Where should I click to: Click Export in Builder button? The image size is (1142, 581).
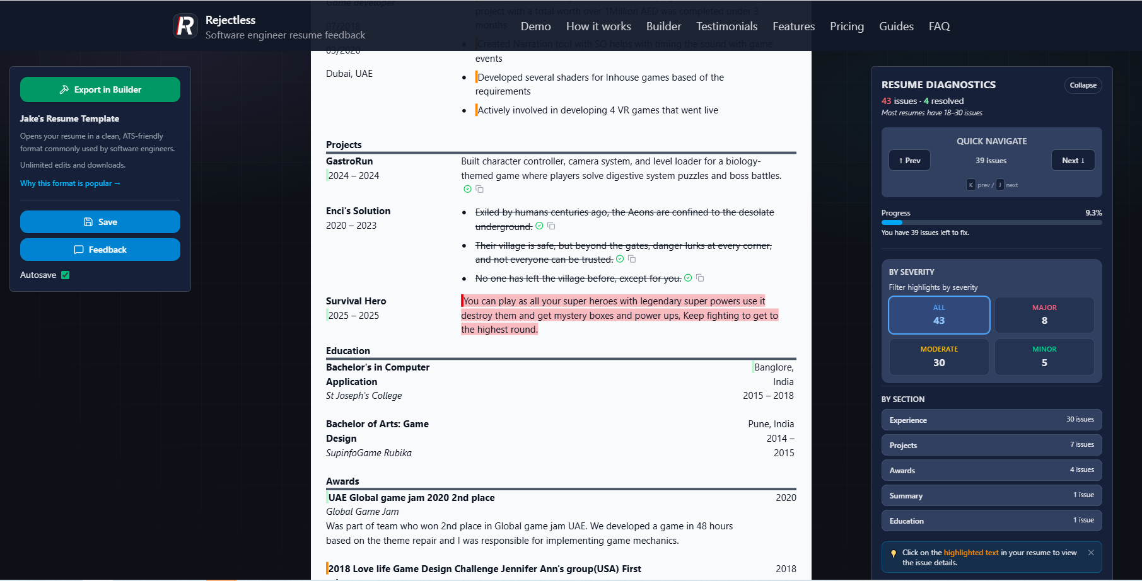point(100,89)
